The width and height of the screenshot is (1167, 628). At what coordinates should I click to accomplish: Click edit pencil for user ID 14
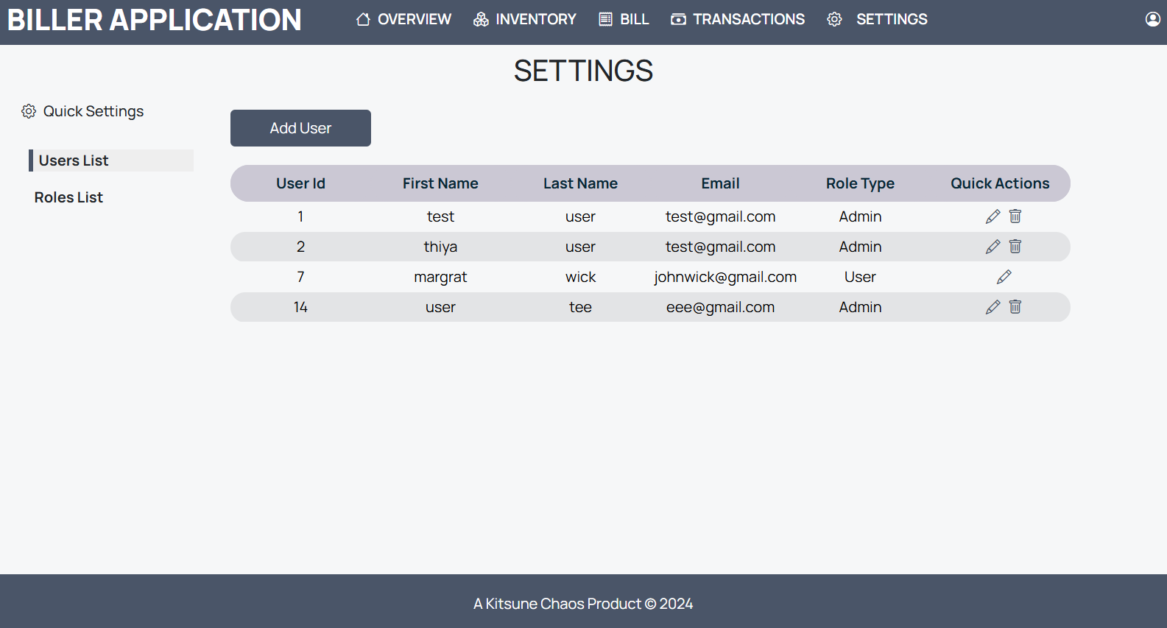click(x=993, y=307)
